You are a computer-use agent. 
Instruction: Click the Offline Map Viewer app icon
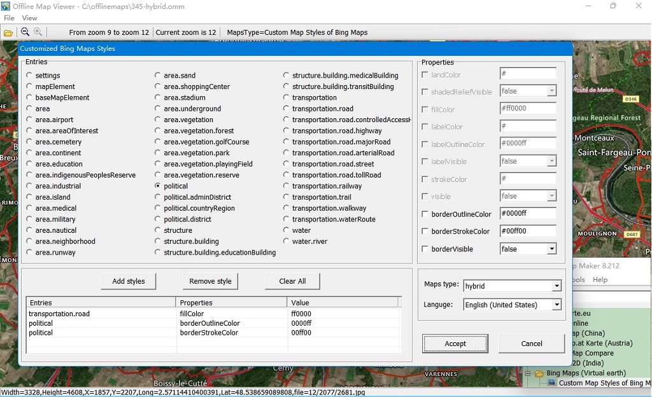(5, 6)
